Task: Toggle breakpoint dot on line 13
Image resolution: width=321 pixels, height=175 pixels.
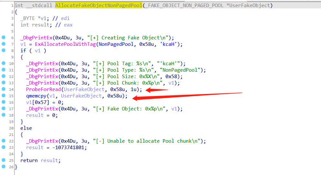Action: [x=4, y=83]
